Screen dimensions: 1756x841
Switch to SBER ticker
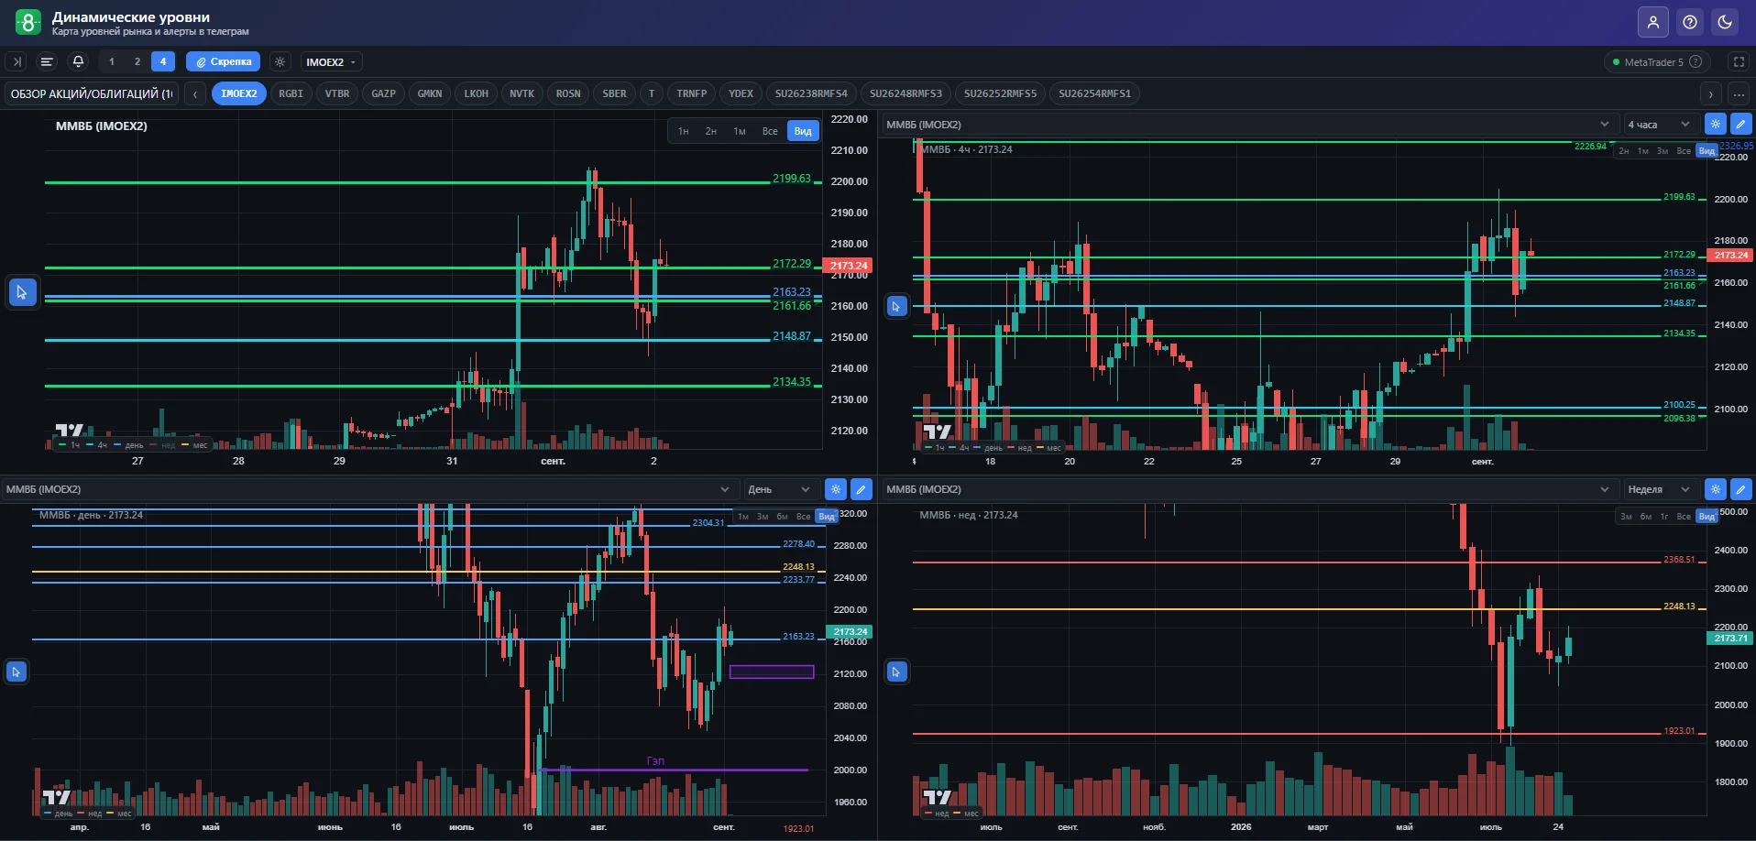pyautogui.click(x=615, y=93)
